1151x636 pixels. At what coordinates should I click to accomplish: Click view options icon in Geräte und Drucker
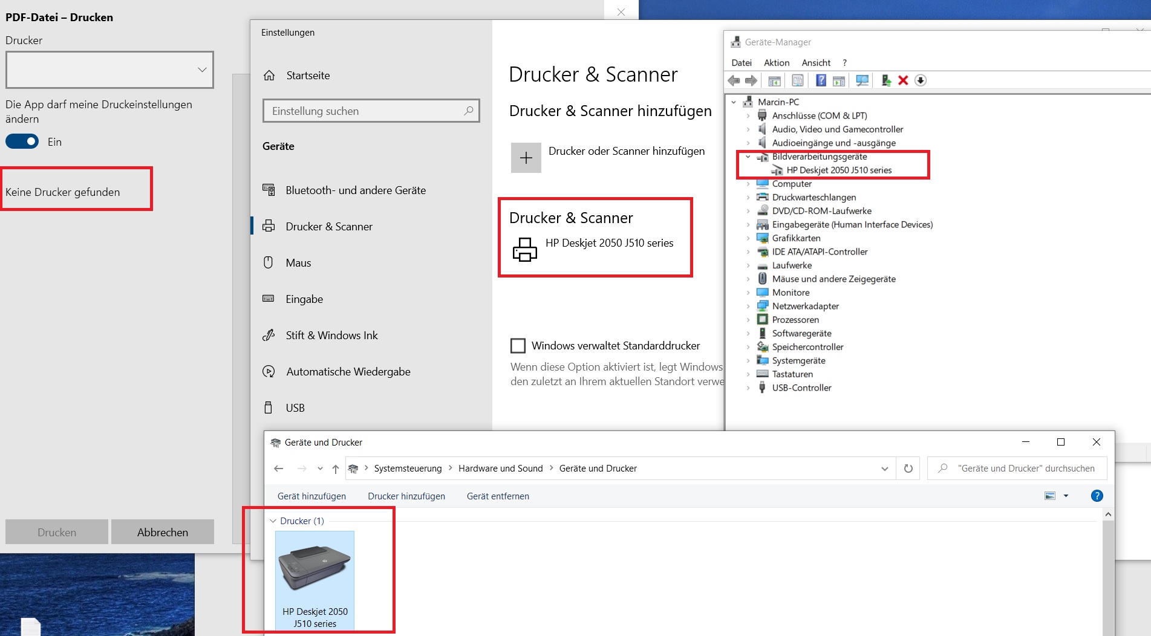pos(1050,496)
